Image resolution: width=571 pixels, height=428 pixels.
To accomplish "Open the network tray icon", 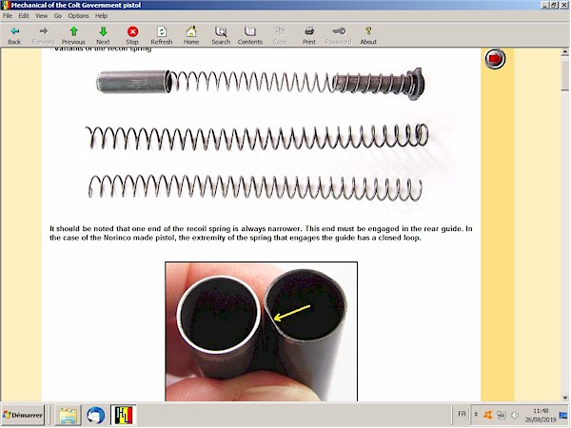I will 502,415.
